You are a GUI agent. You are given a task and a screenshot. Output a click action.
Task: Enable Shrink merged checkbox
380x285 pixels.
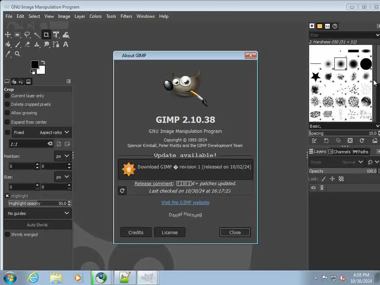tap(7, 235)
